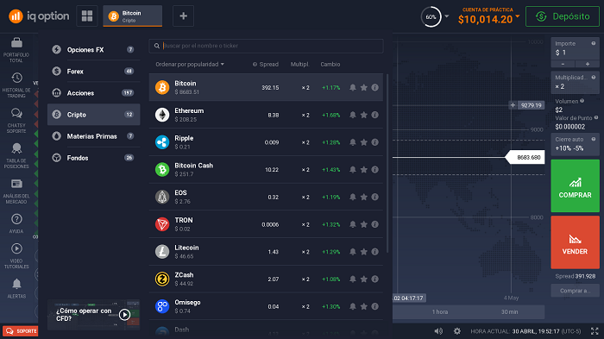Toggle favorite star for Bitcoin Cash

click(x=363, y=169)
